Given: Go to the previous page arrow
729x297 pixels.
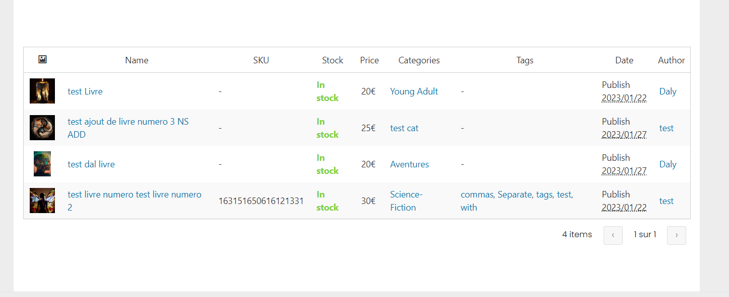Looking at the screenshot, I should coord(613,235).
